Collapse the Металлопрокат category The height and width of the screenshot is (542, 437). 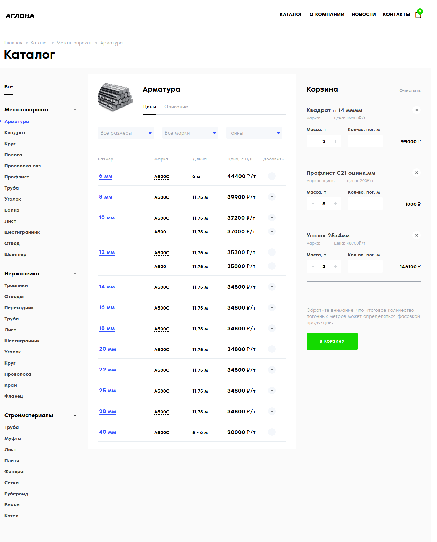(x=75, y=110)
